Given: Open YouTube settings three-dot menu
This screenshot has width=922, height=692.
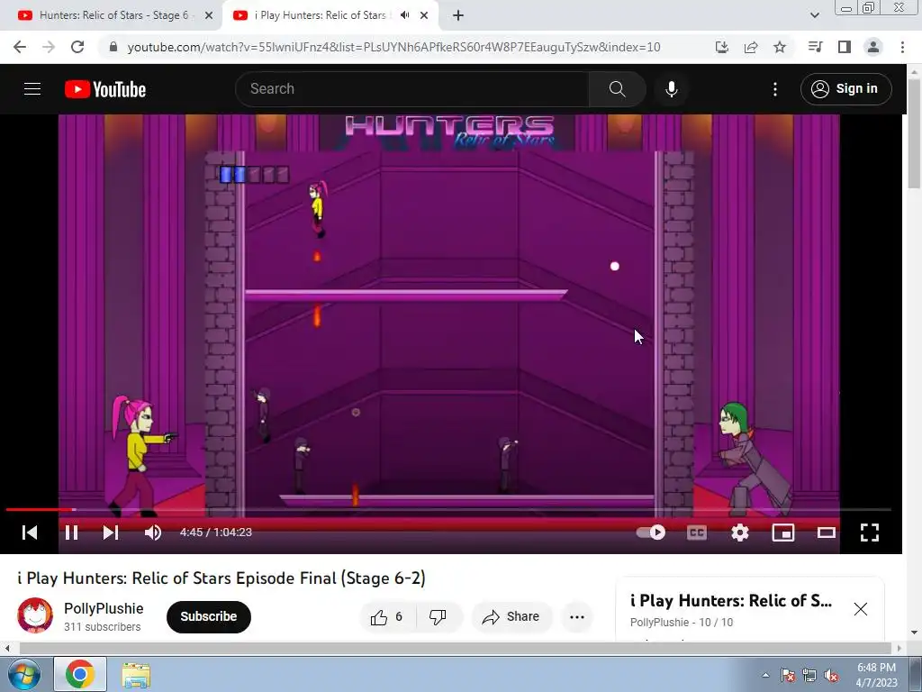Looking at the screenshot, I should coord(775,89).
